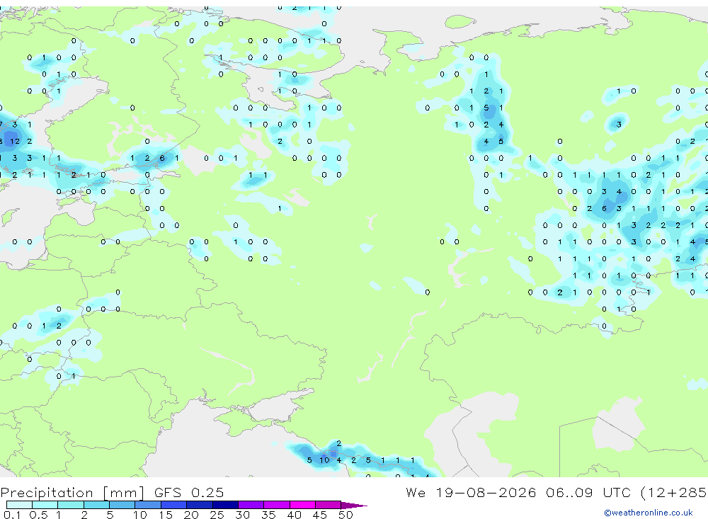Click the 25–30 mm navy legend swatch
708x519 pixels.
[225, 505]
